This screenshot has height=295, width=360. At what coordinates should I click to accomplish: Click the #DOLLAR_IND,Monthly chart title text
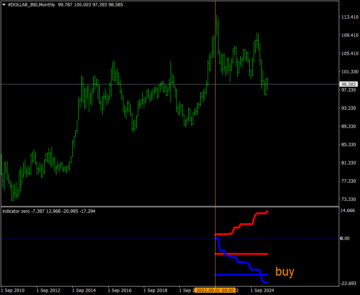31,5
